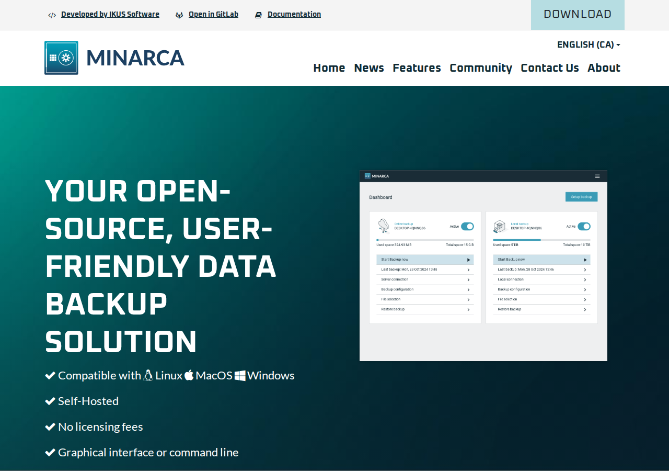Toggle the Online backup Active switch

[x=467, y=227]
